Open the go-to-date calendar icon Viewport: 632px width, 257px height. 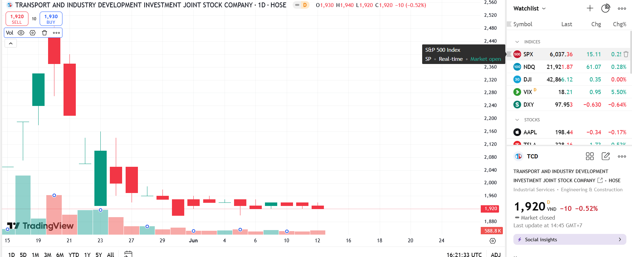[x=128, y=254]
